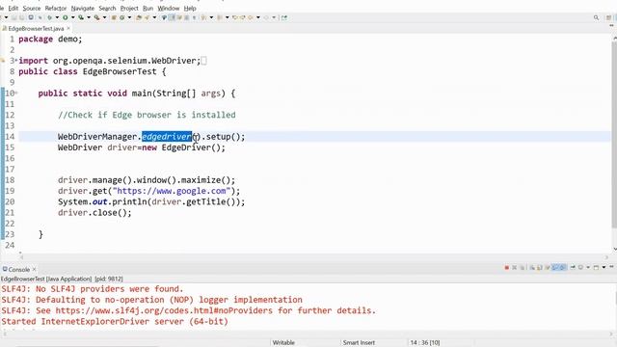
Task: Collapse the main method at line 10
Action: tap(16, 93)
